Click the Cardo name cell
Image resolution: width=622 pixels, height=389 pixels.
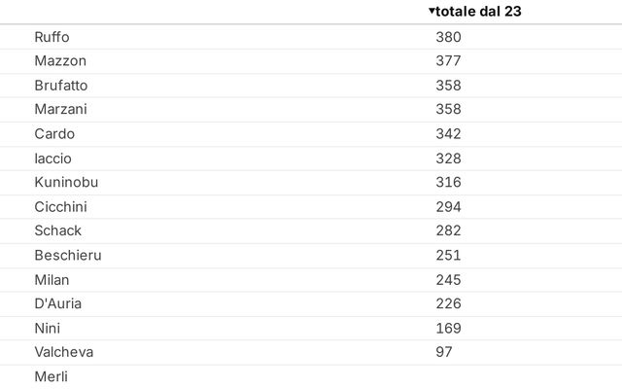(54, 134)
